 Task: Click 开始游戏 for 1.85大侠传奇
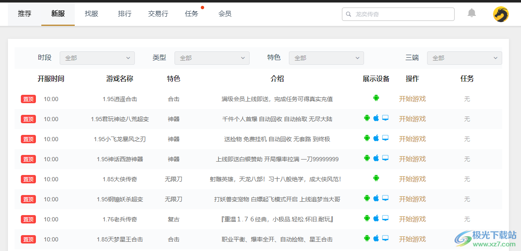click(x=412, y=179)
